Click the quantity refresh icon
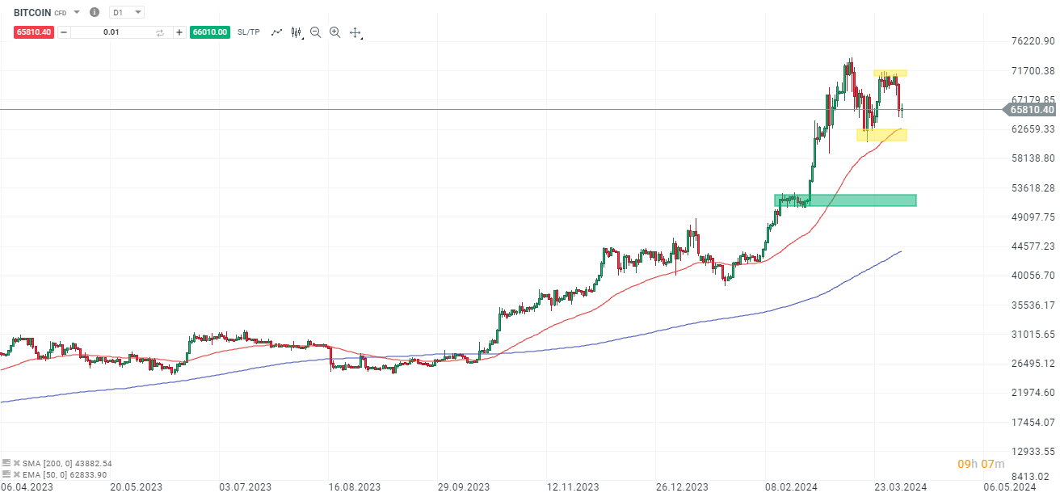 159,32
